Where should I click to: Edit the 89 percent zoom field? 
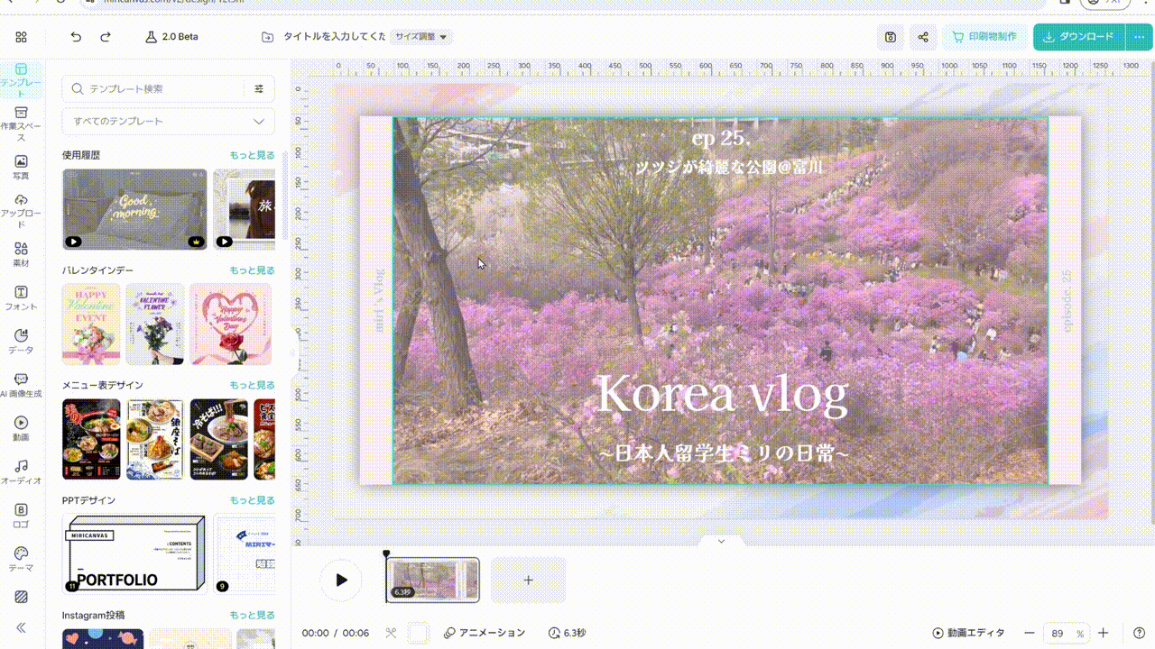tap(1066, 633)
